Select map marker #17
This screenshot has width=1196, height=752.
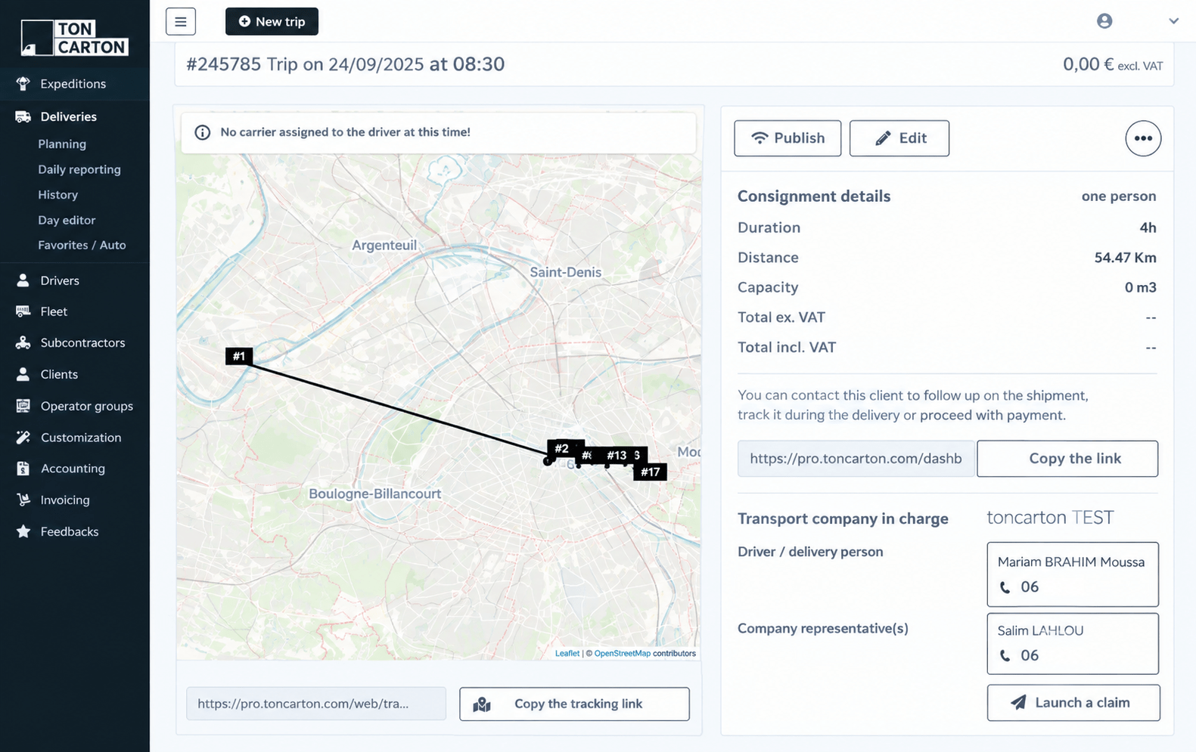tap(651, 472)
